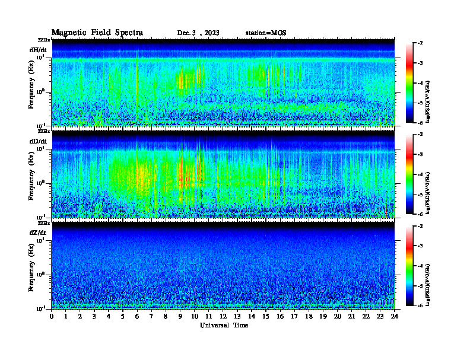Click hour "8" on the Universal Time axis
The height and width of the screenshot is (363, 470).
tap(166, 317)
